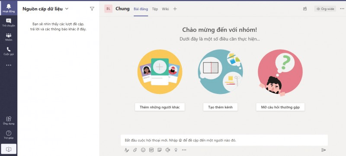Open the Hoạt động activity bell
Image resolution: width=346 pixels, height=156 pixels.
[x=9, y=8]
